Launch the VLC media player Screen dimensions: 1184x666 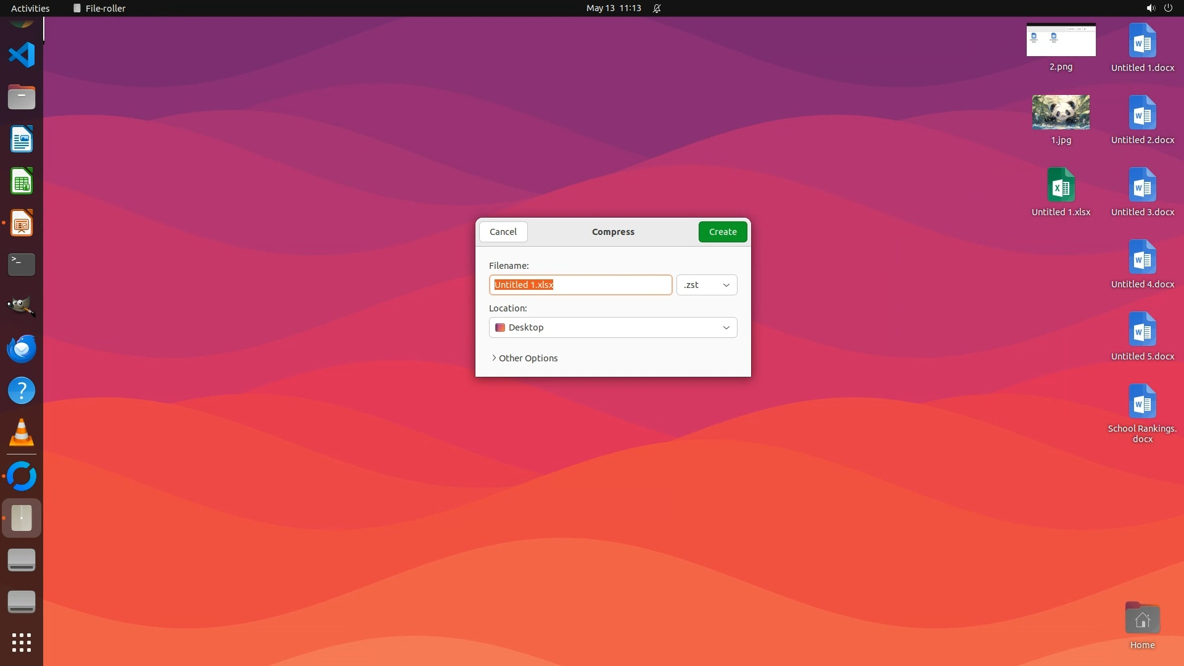click(22, 433)
